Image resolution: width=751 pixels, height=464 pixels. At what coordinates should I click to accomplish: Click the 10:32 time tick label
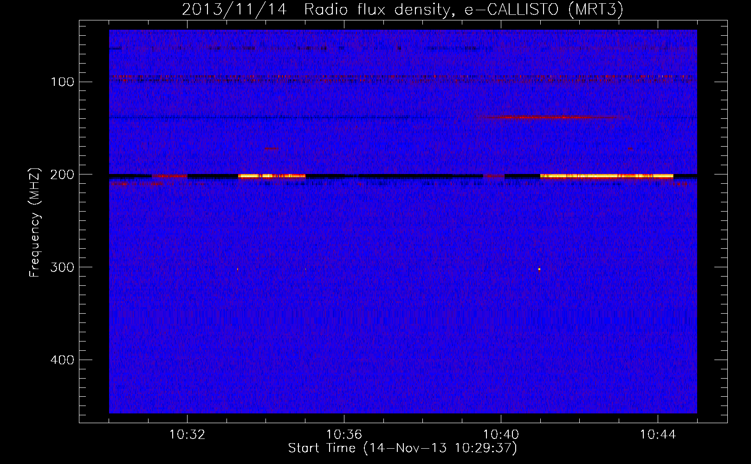coord(187,435)
